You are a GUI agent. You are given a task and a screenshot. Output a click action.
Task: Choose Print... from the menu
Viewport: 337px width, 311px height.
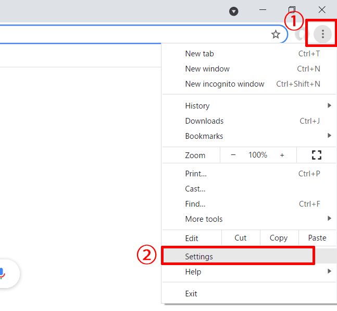point(196,174)
